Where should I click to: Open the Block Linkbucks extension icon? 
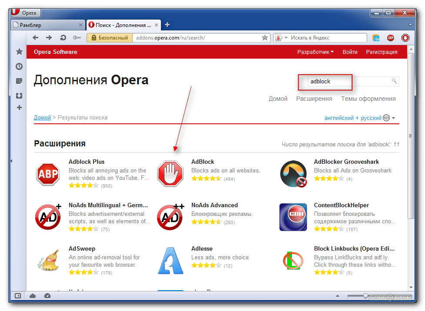point(293,261)
